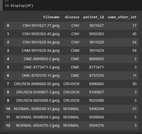Select cell CNV-9911627-77.jpeg

click(41, 26)
